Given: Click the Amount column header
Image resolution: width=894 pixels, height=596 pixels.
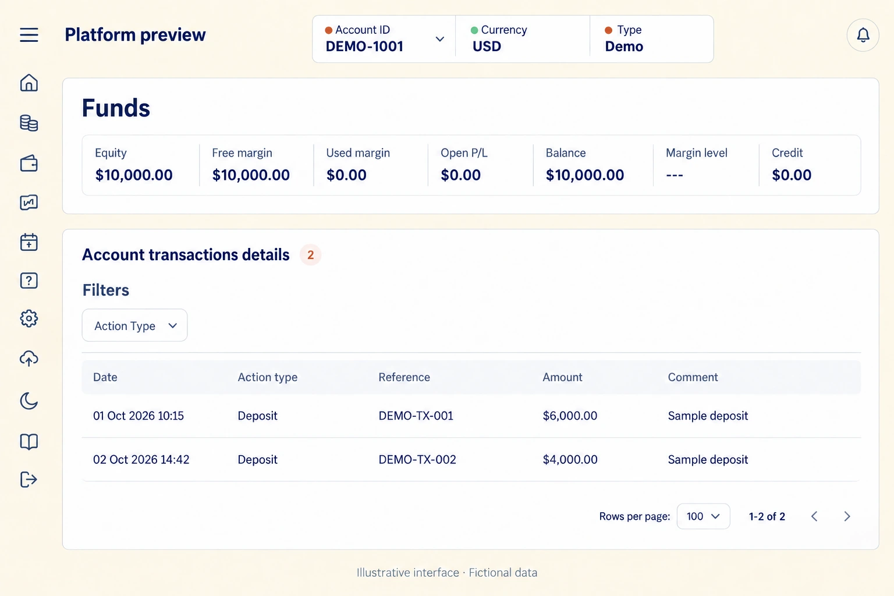Looking at the screenshot, I should 562,377.
